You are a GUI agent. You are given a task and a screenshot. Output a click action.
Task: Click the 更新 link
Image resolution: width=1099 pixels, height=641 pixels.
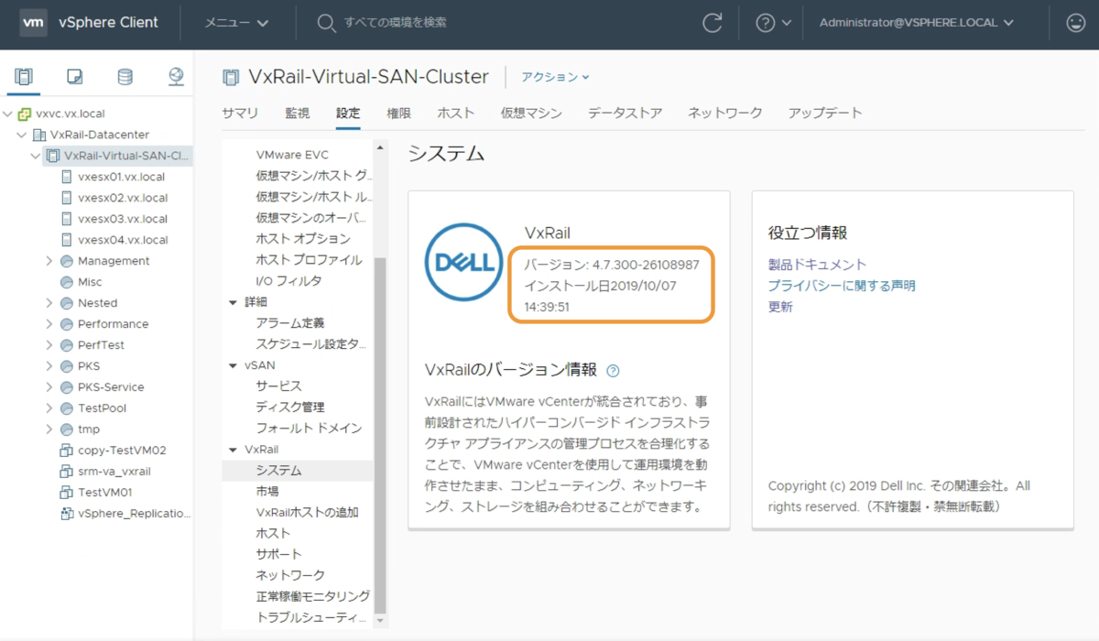click(780, 307)
